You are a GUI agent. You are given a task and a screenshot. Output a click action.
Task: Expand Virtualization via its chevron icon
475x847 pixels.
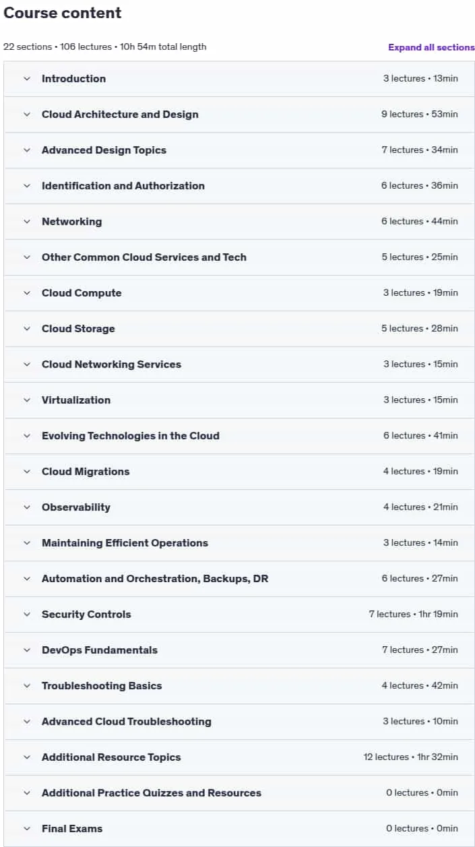(27, 400)
